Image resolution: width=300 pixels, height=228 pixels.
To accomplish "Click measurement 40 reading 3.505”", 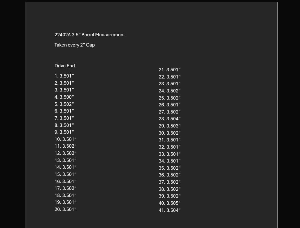I will coord(170,203).
